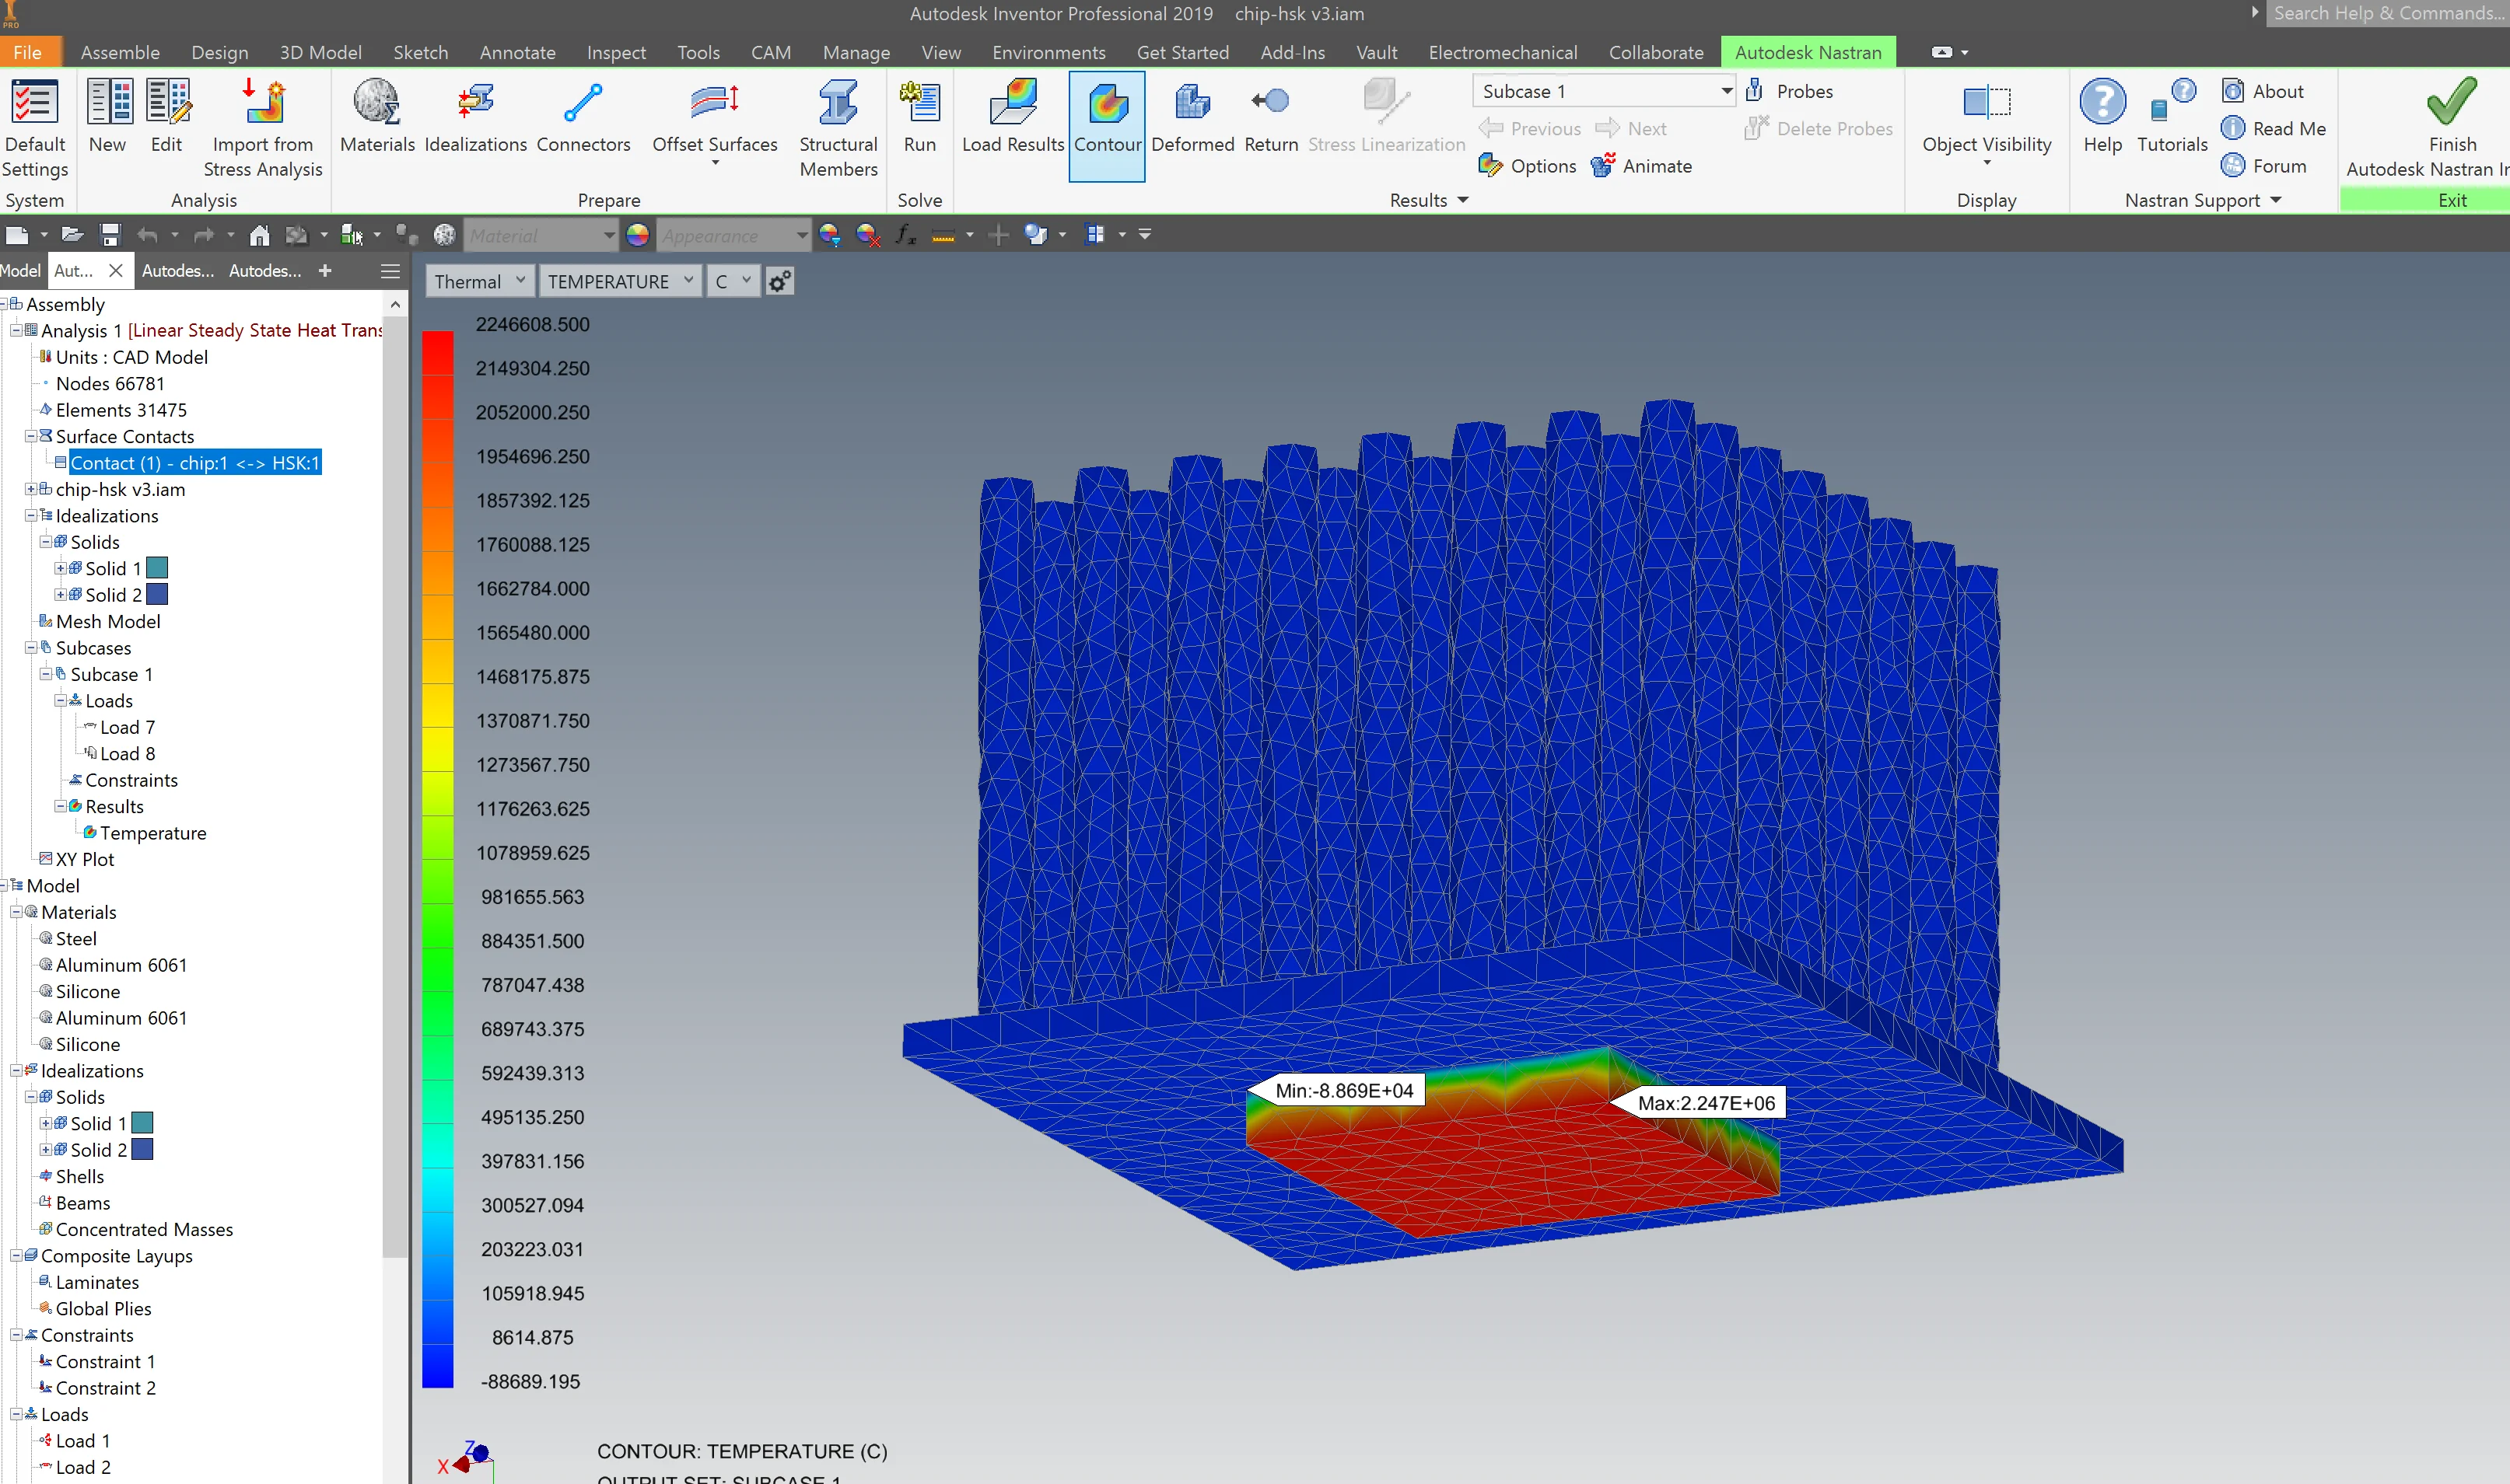Viewport: 2510px width, 1484px height.
Task: Click the Home view icon
Action: (x=259, y=235)
